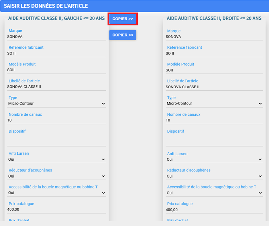Open right Réducteur d'acouphènes dropdown

tap(214, 176)
